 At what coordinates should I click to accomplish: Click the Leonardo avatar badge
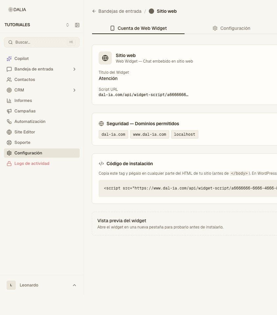[11, 285]
